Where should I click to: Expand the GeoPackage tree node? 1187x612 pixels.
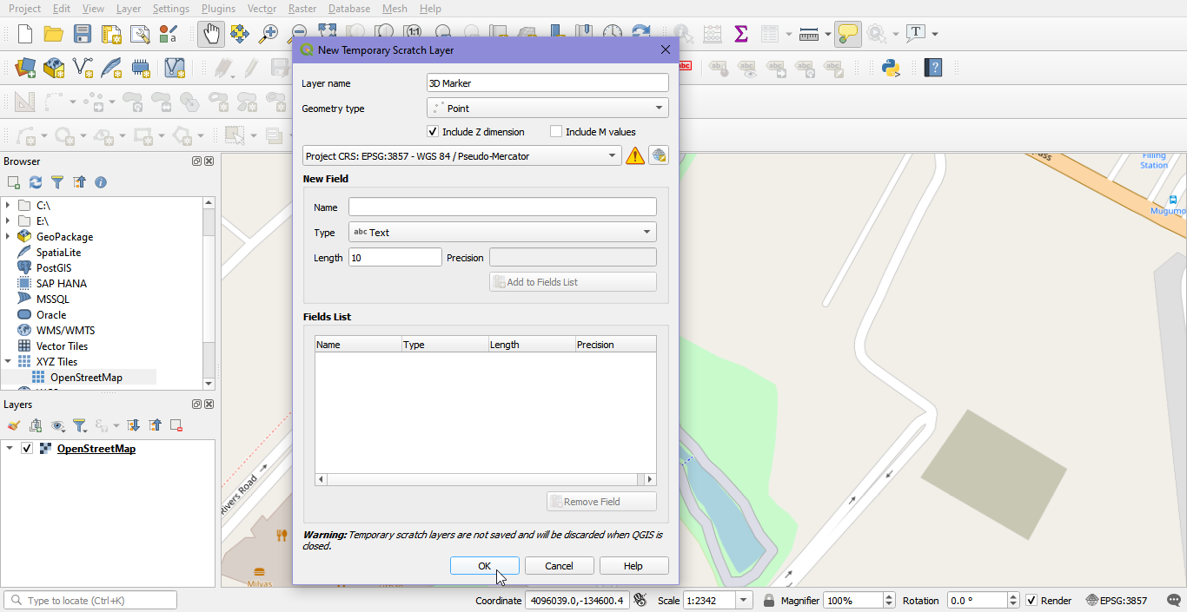pos(8,237)
